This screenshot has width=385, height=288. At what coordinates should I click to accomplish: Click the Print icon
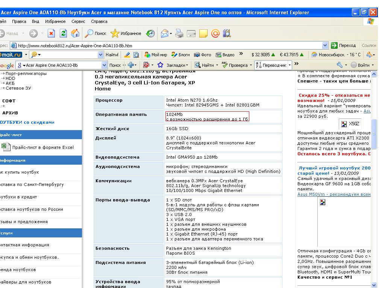[x=179, y=33]
